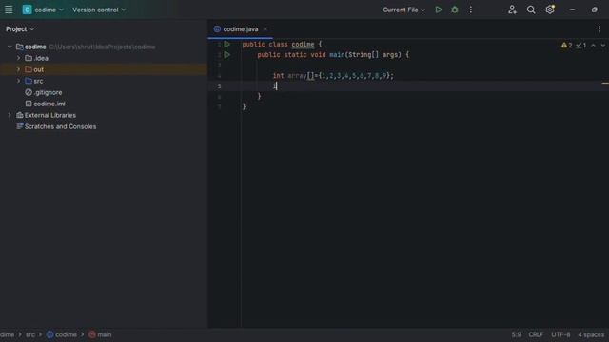Open line:column 5:9 indicator
Viewport: 609px width, 342px height.
pyautogui.click(x=516, y=334)
